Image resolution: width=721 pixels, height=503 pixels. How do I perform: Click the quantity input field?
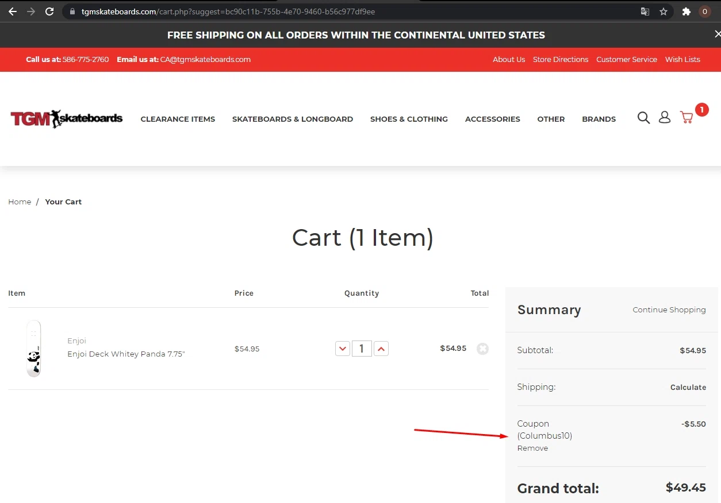click(x=362, y=349)
